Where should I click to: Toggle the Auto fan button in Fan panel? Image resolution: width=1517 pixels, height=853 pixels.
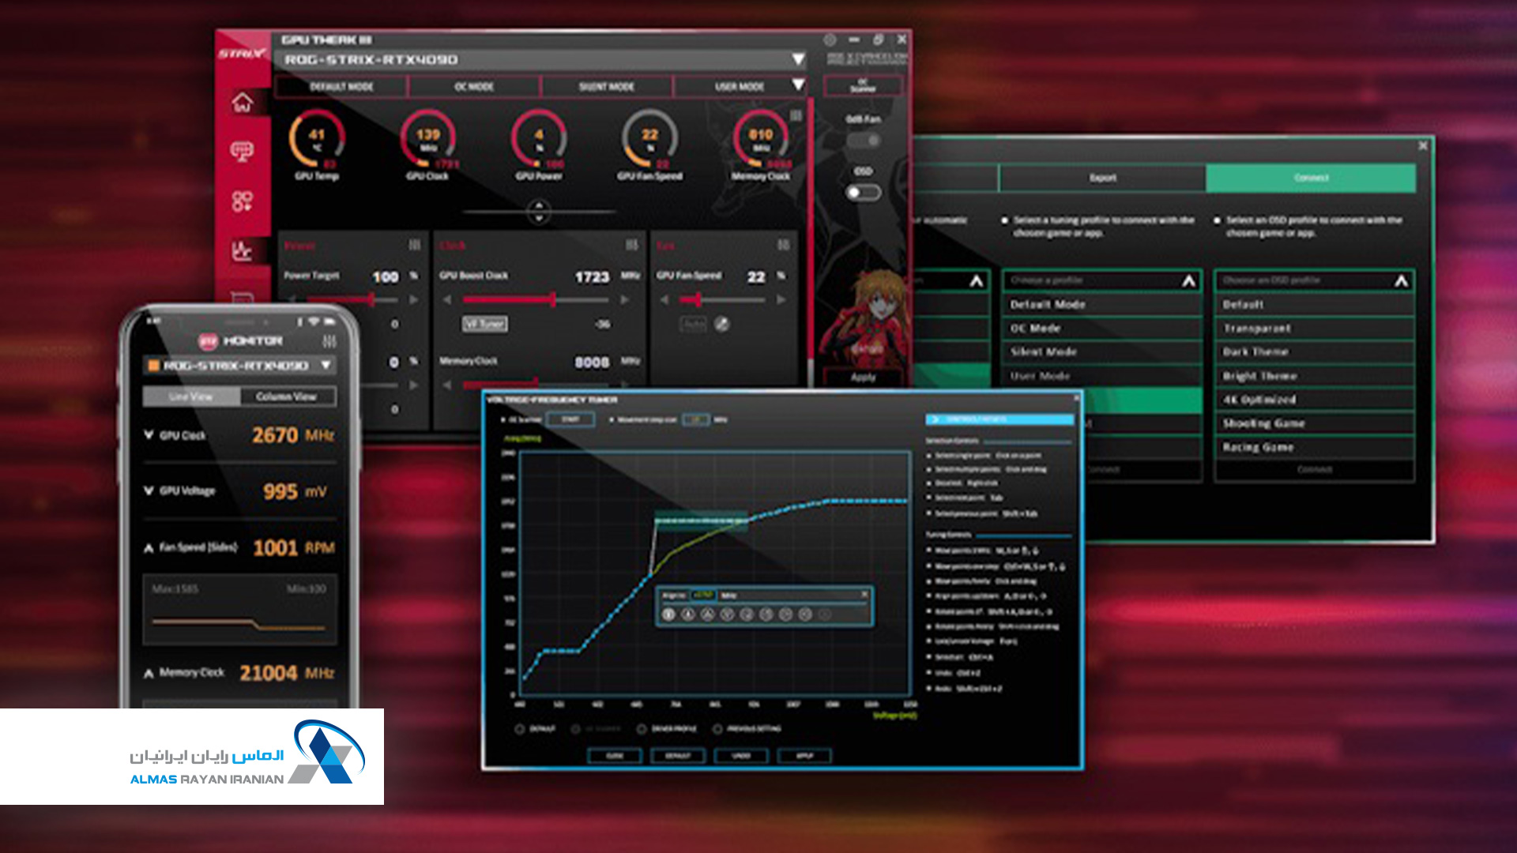tap(693, 324)
